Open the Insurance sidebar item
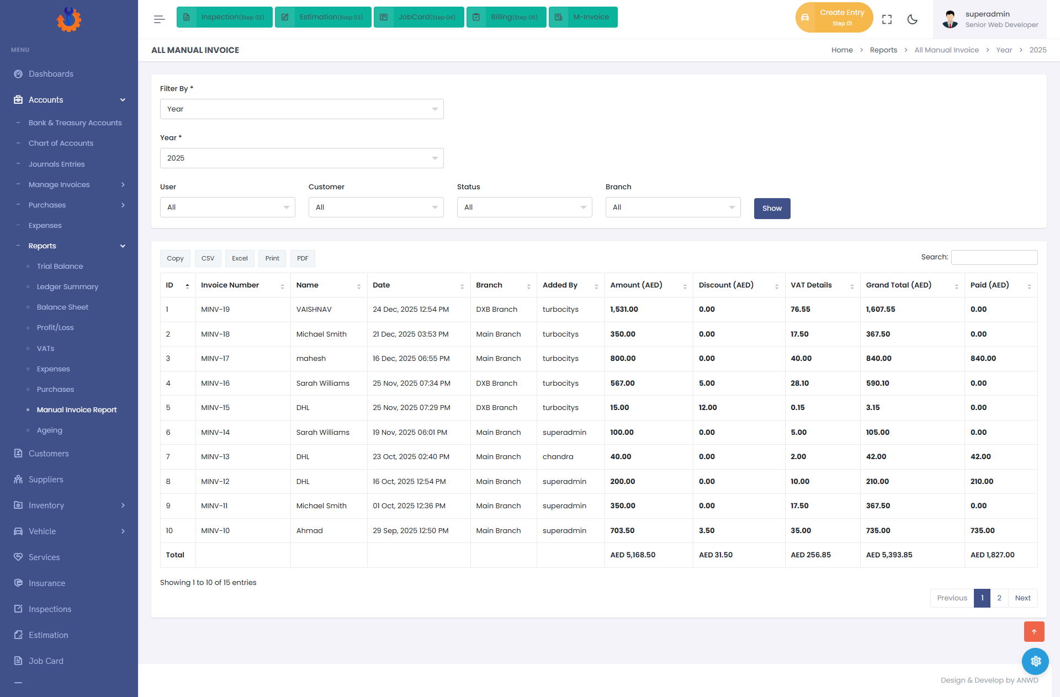This screenshot has width=1060, height=697. [47, 583]
